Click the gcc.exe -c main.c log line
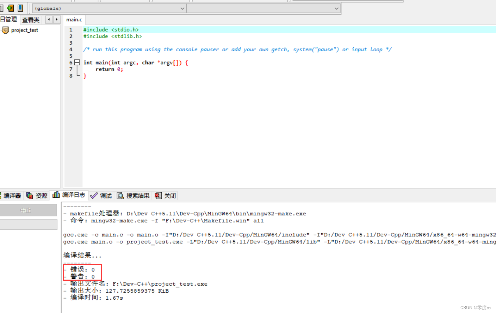The width and height of the screenshot is (496, 313). pyautogui.click(x=279, y=235)
